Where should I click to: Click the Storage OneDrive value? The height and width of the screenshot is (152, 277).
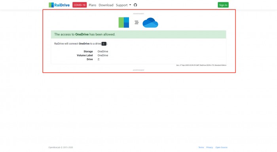pos(103,51)
